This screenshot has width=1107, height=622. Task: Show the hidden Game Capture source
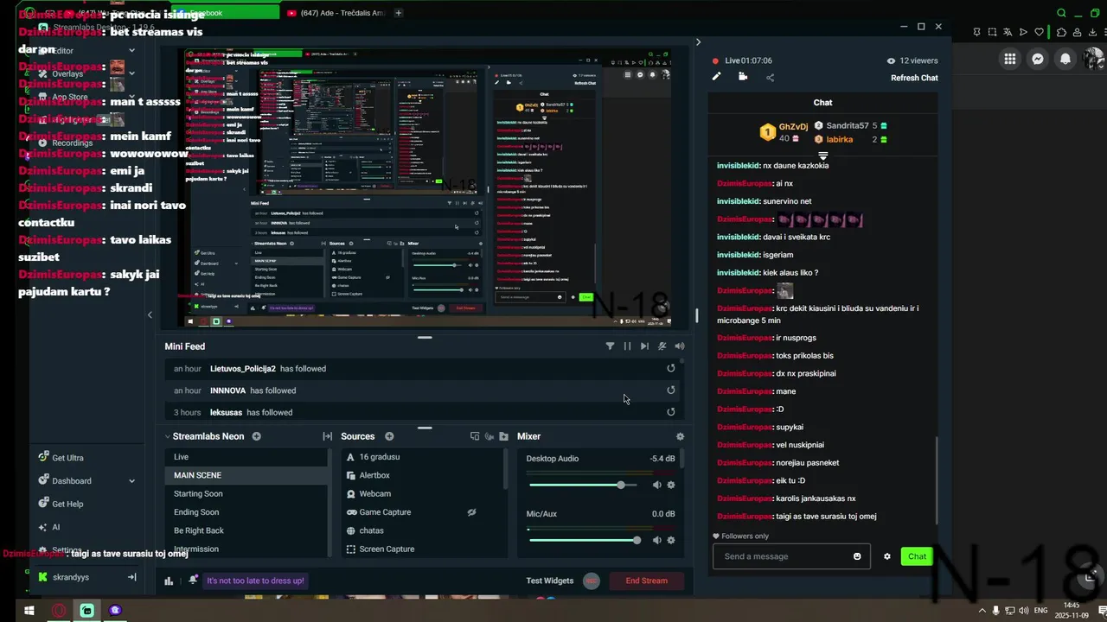click(471, 512)
